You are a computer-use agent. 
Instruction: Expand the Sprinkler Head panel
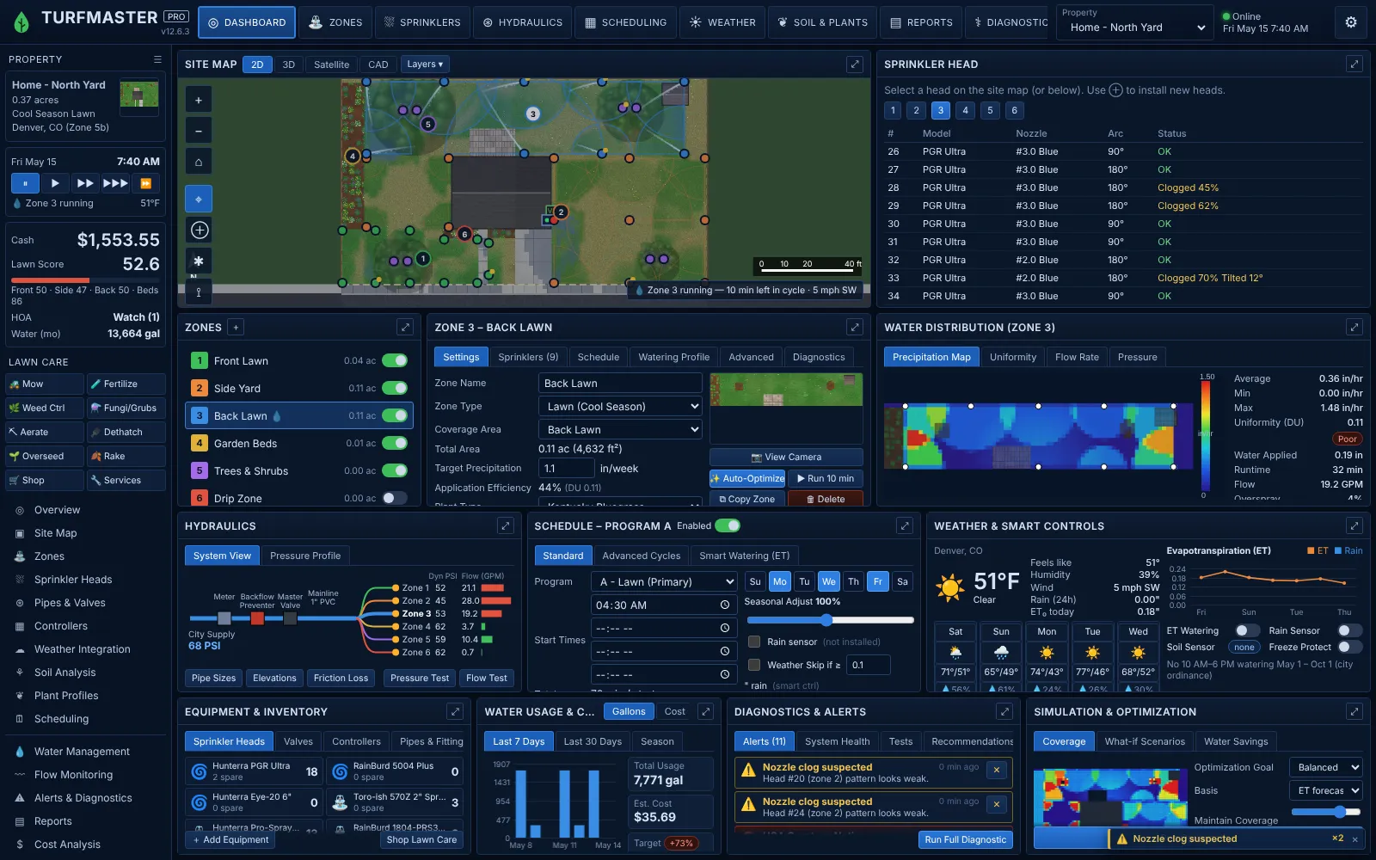(x=1354, y=64)
